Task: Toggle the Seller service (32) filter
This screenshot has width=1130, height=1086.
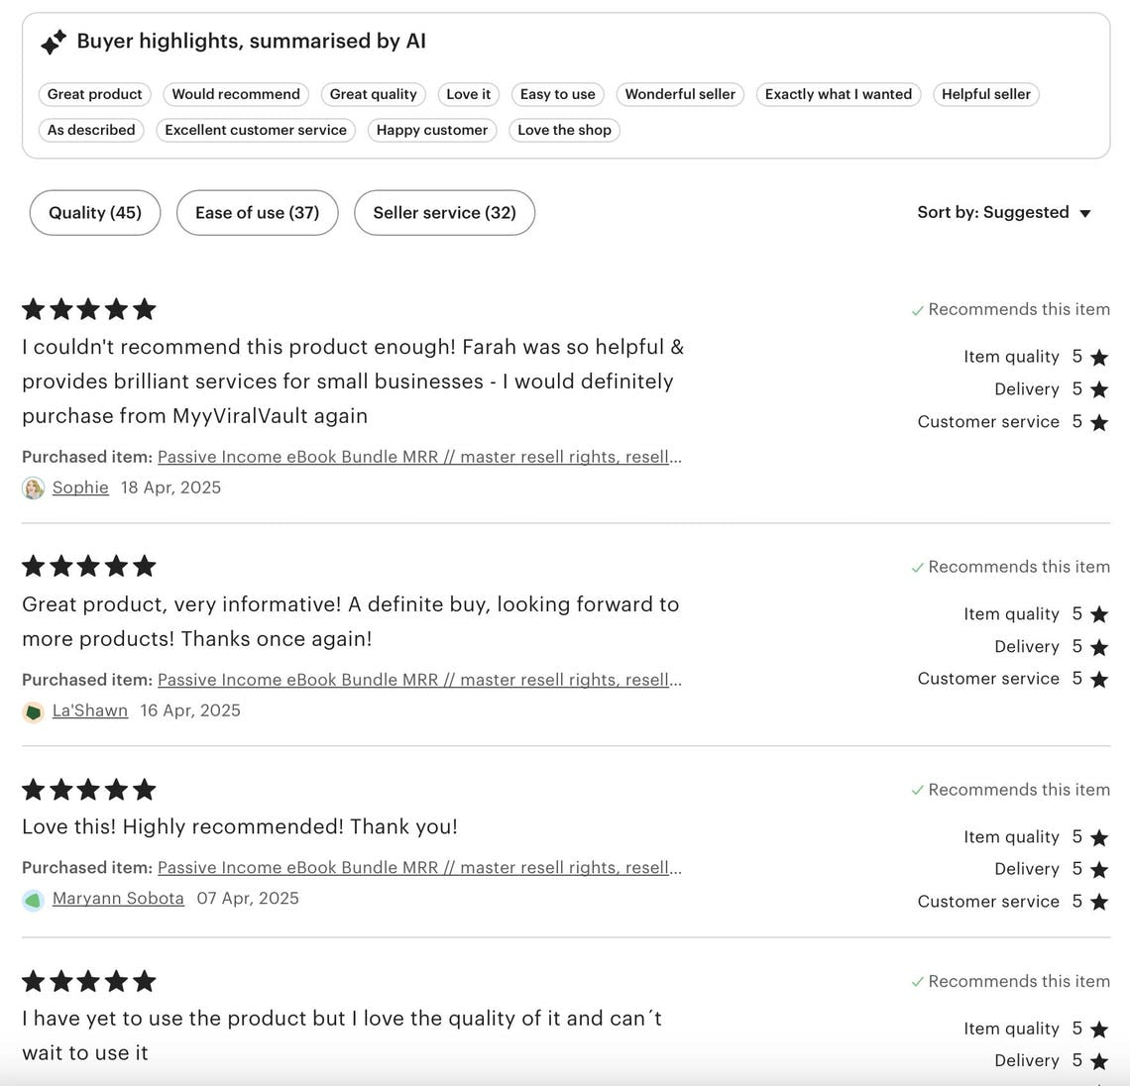Action: (x=444, y=213)
